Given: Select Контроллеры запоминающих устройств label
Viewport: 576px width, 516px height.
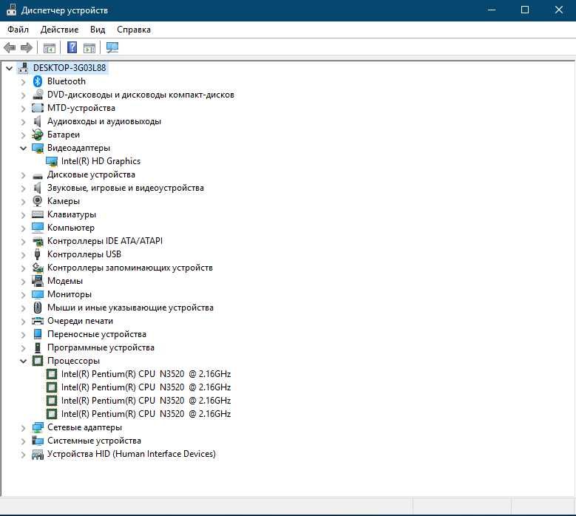Looking at the screenshot, I should 130,268.
